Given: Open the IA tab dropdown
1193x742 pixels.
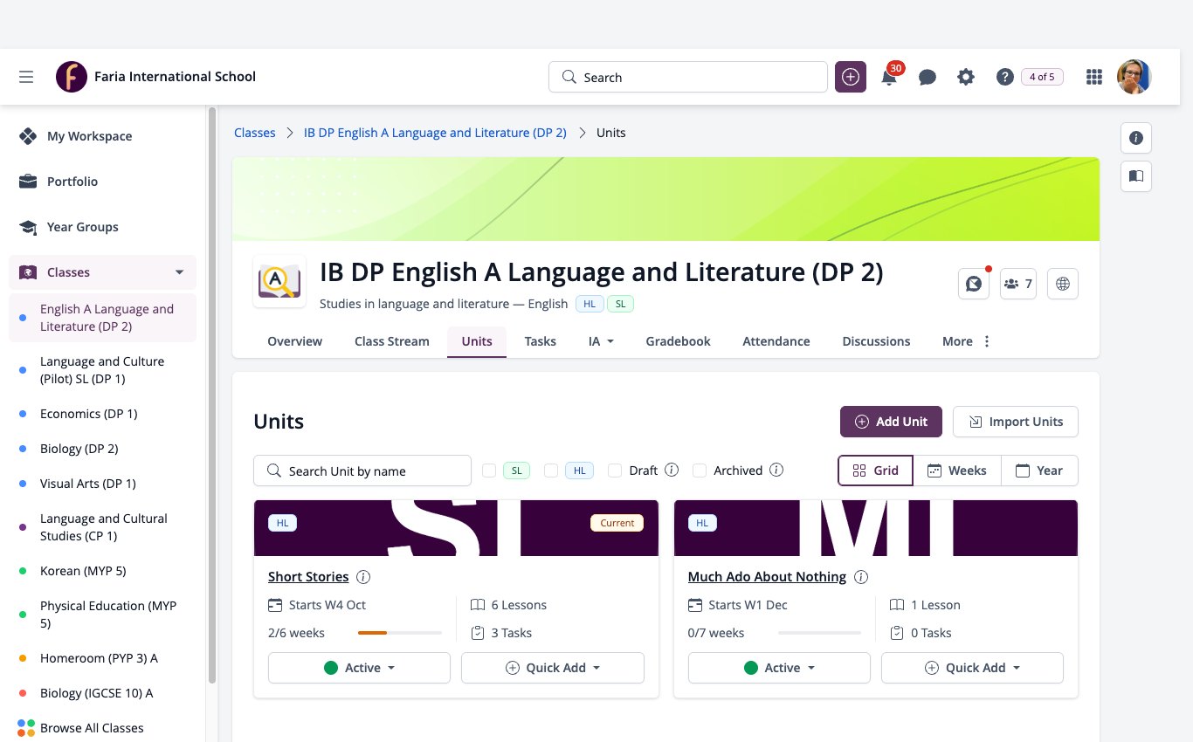Looking at the screenshot, I should pyautogui.click(x=601, y=341).
